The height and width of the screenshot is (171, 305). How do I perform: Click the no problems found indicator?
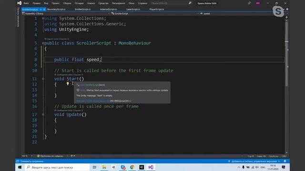click(x=50, y=156)
